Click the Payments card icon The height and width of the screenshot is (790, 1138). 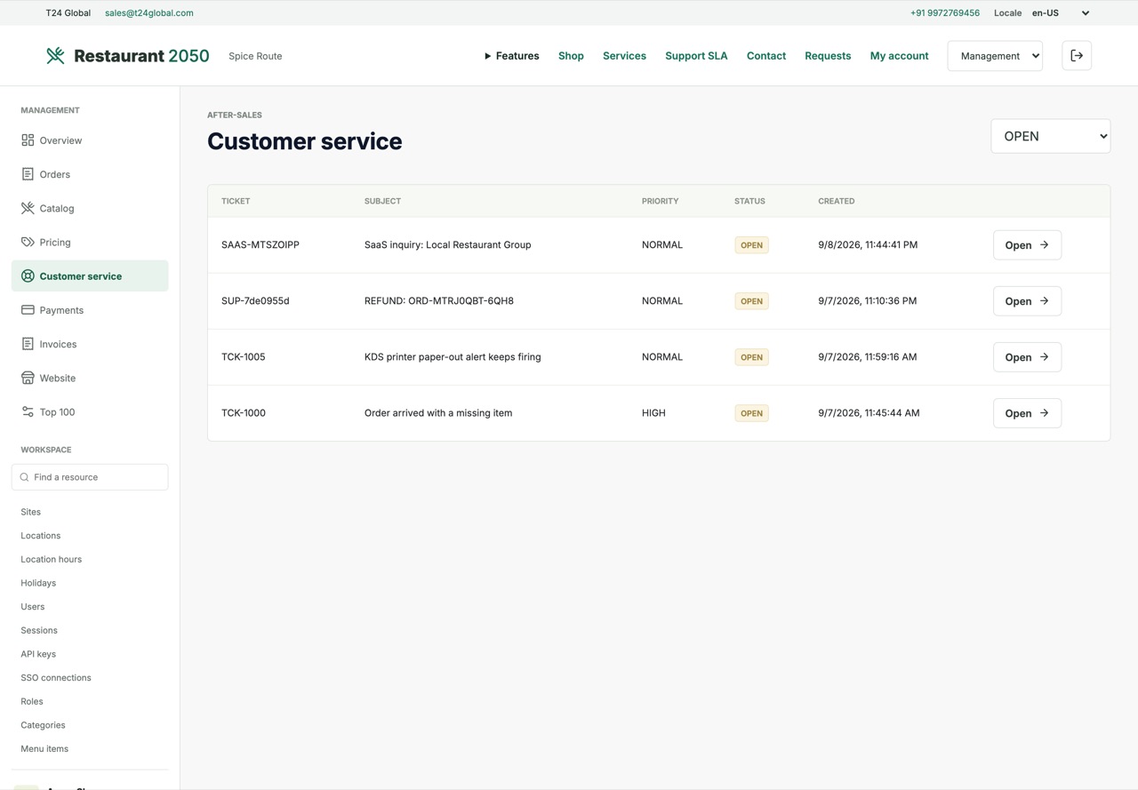(x=28, y=310)
